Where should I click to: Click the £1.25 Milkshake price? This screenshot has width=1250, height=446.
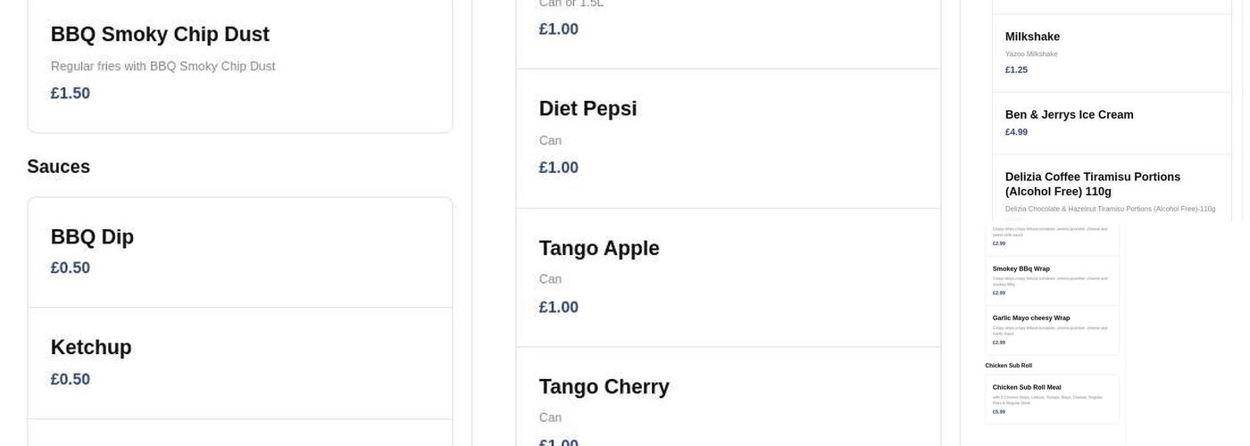tap(1016, 70)
